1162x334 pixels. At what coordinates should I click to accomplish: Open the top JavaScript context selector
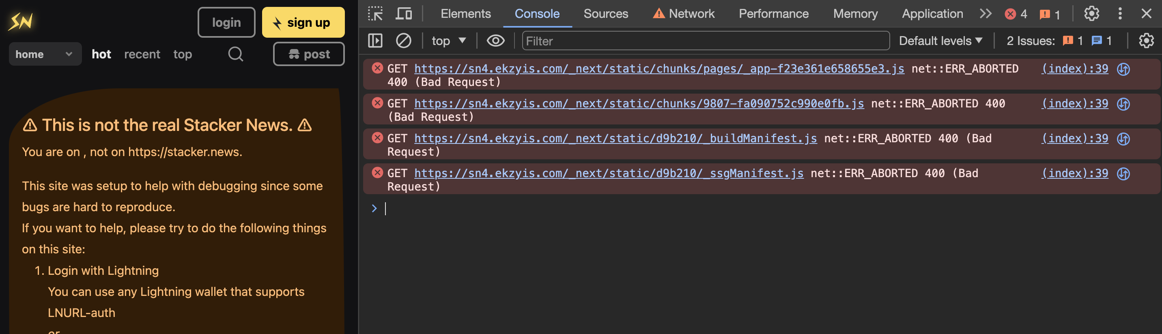[x=448, y=41]
